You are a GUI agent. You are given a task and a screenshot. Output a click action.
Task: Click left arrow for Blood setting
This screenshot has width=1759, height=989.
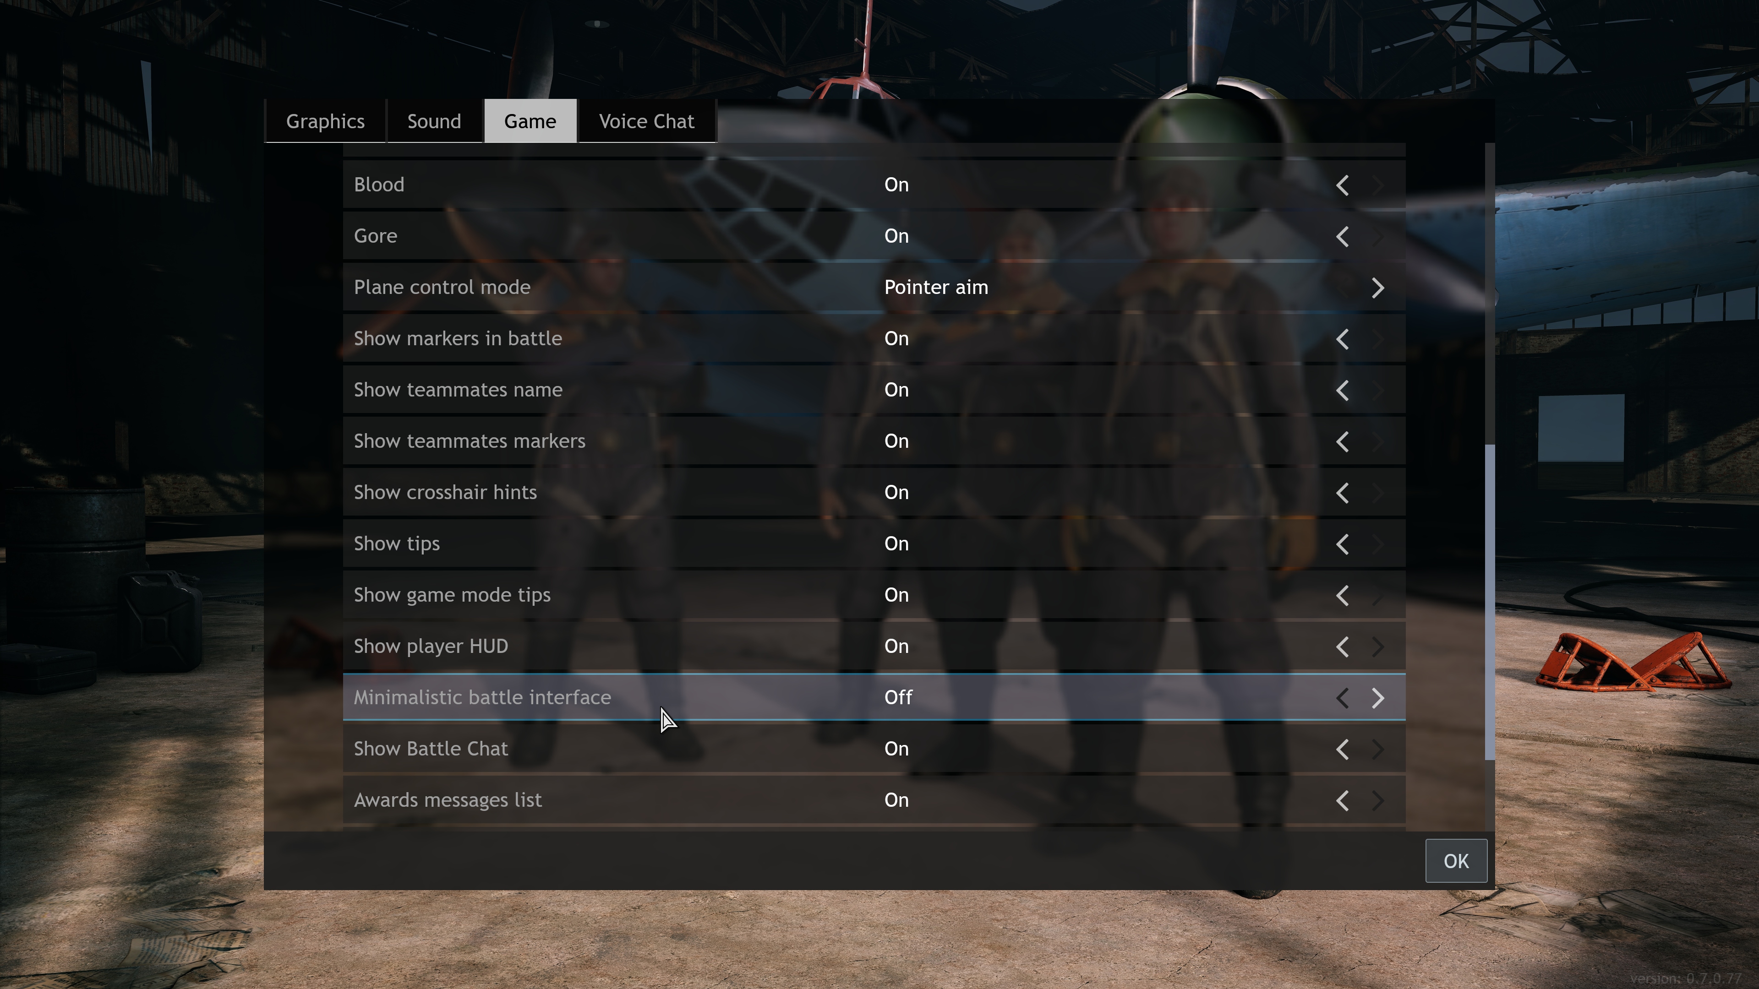pos(1343,185)
